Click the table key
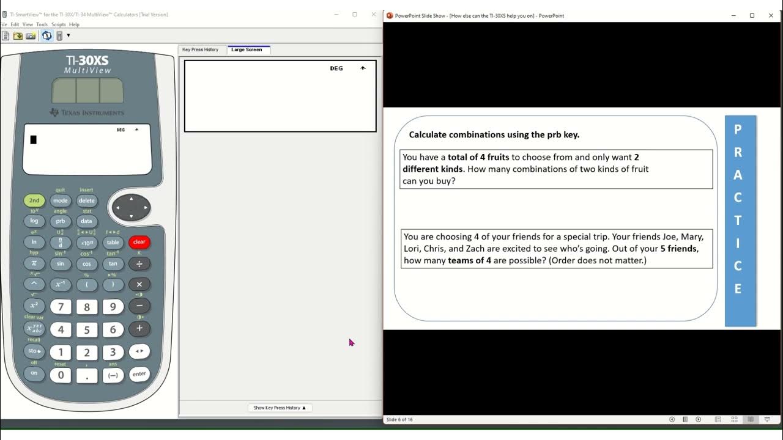This screenshot has height=440, width=783. pos(113,243)
